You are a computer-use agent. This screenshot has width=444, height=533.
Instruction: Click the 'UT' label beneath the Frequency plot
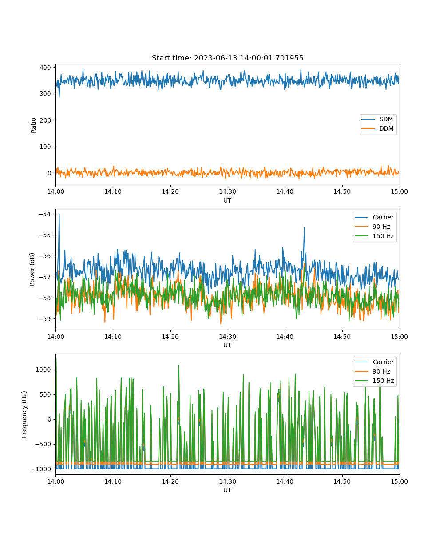point(227,490)
